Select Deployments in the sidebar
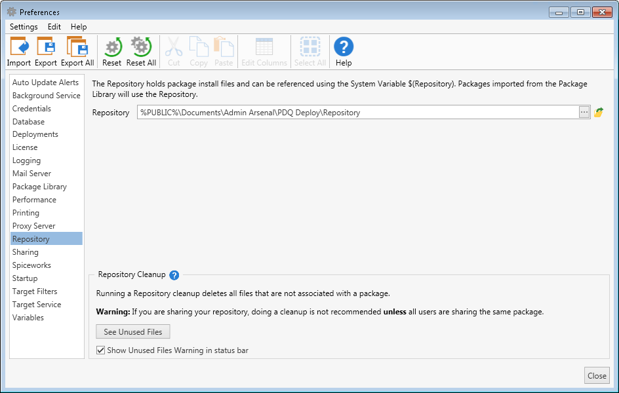The image size is (619, 393). pos(47,134)
